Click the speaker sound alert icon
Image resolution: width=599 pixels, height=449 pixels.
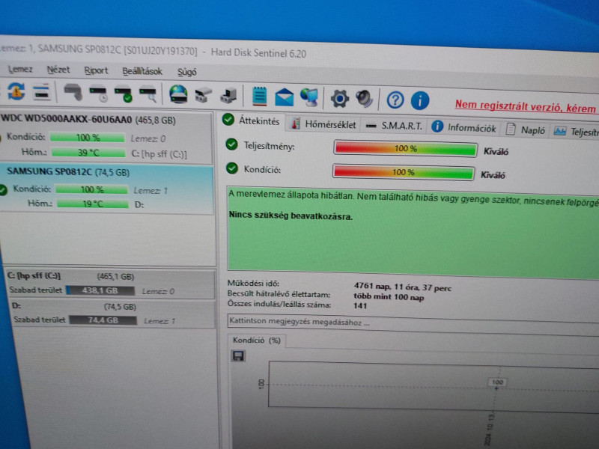(x=364, y=99)
